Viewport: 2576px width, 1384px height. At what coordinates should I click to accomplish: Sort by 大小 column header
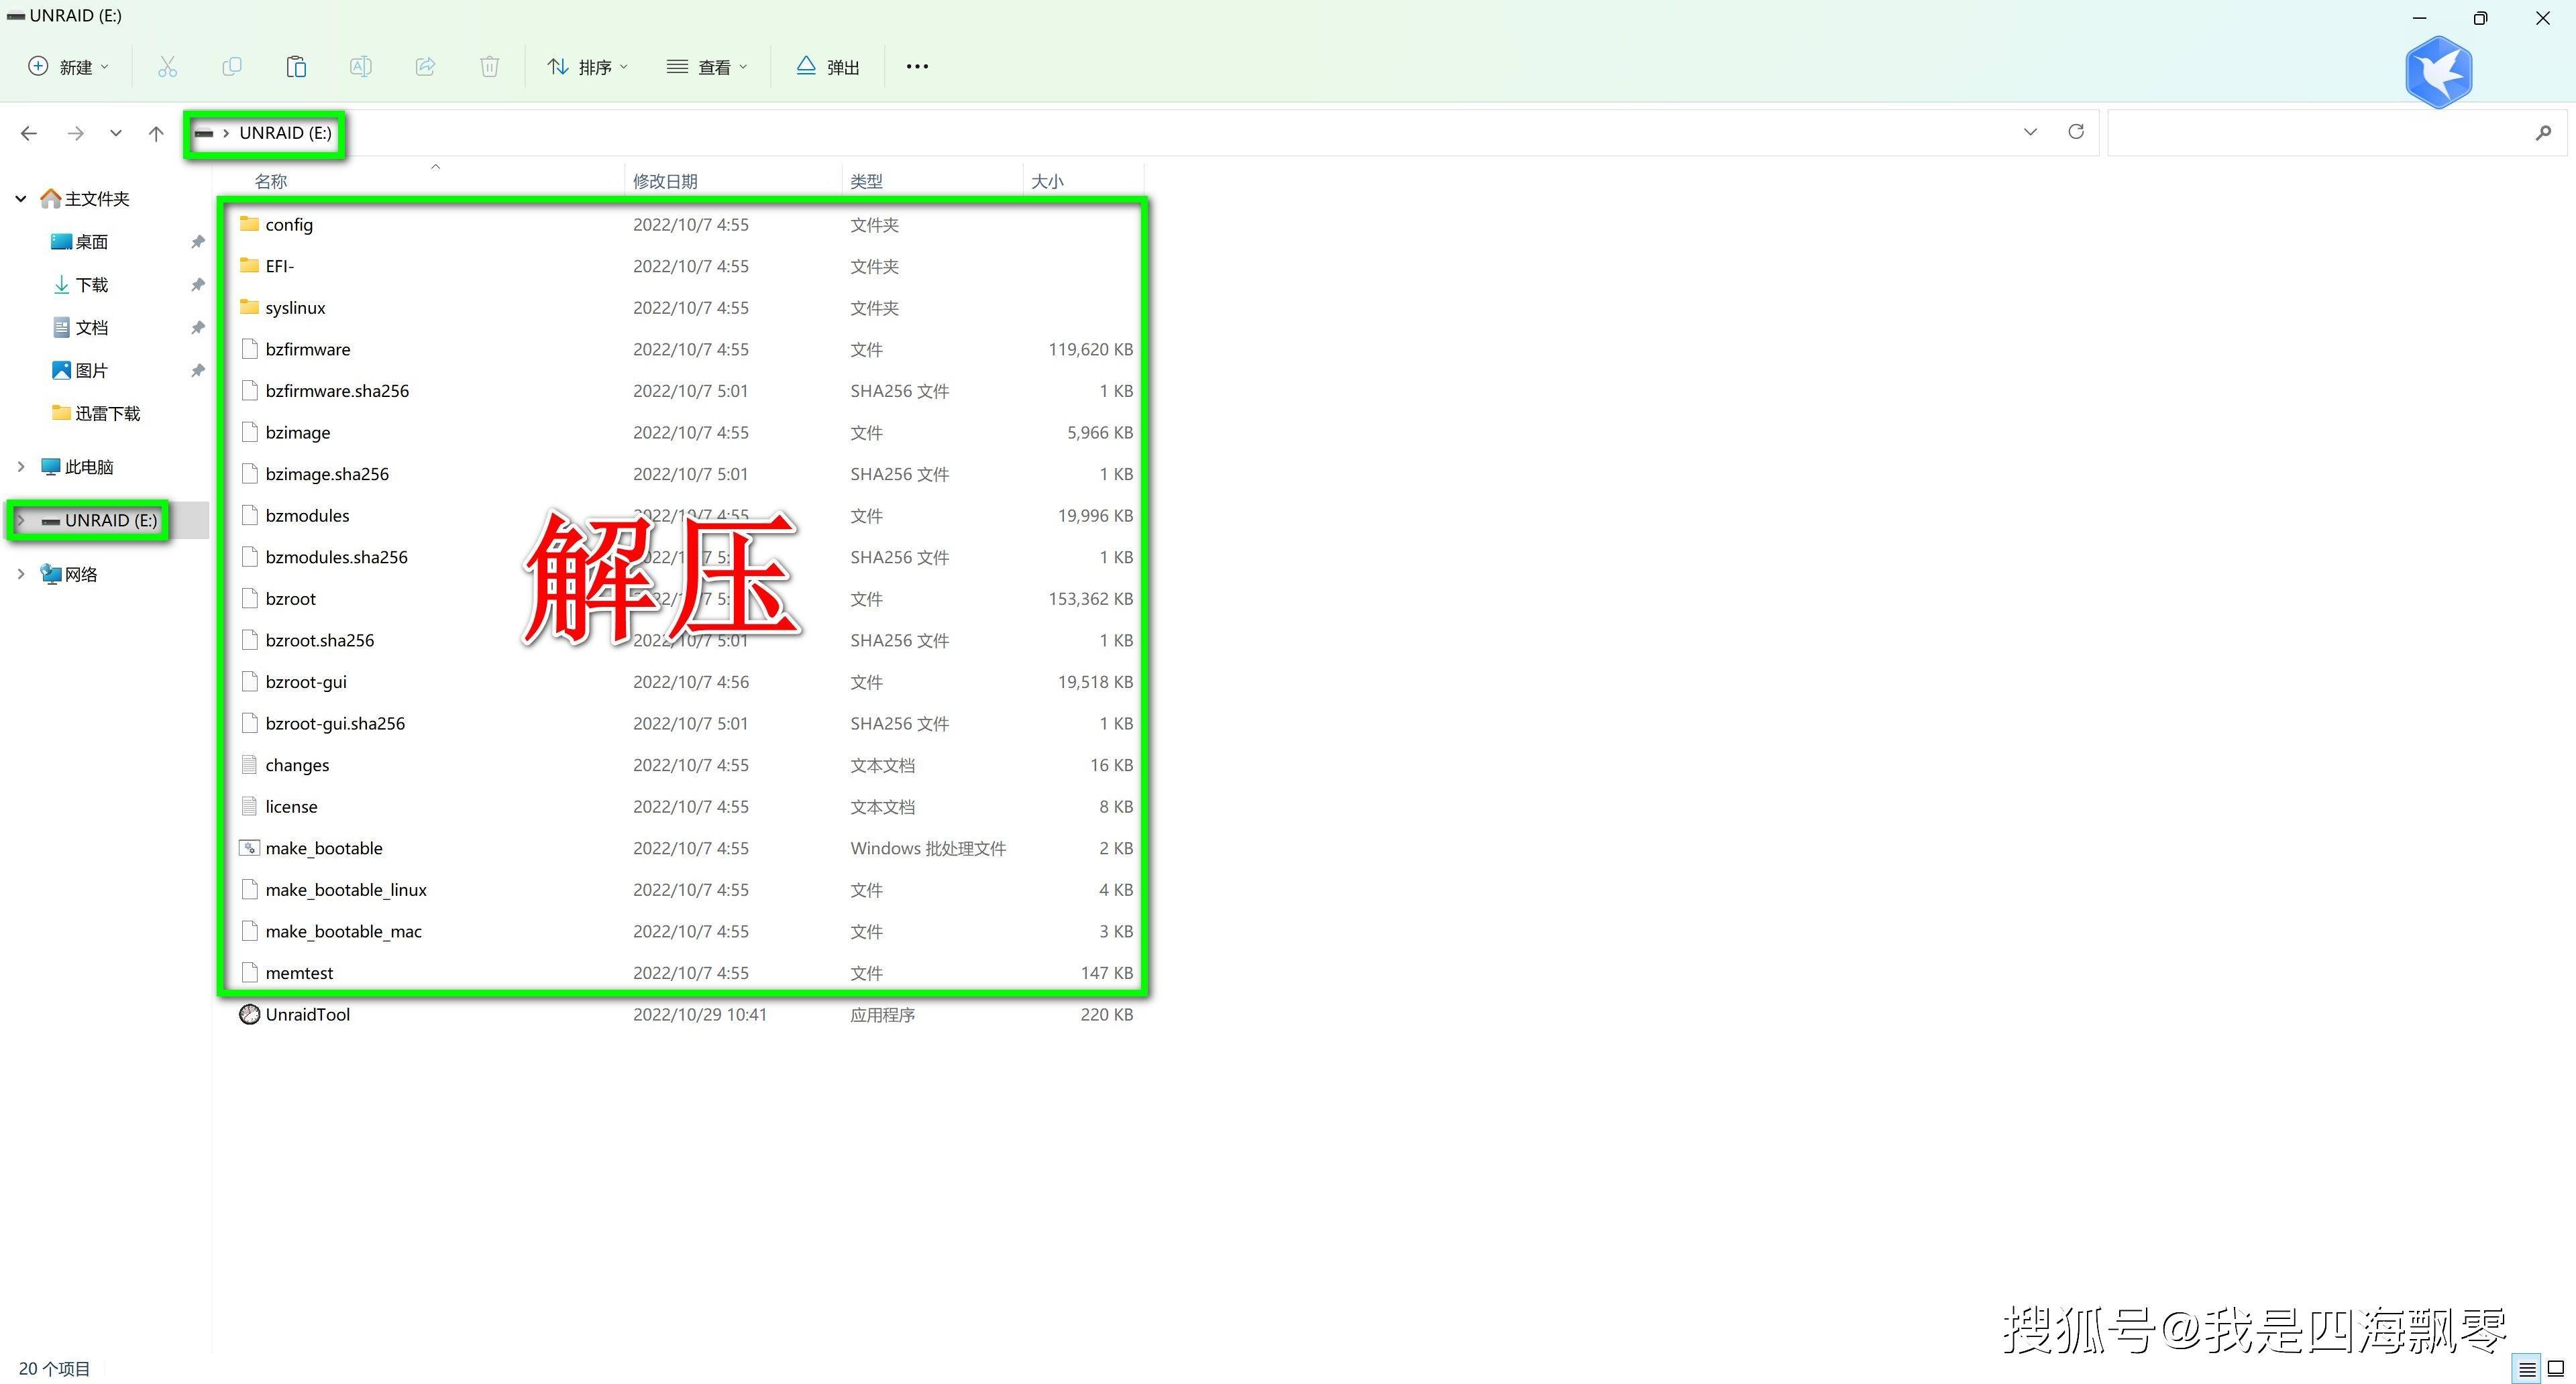[1047, 181]
